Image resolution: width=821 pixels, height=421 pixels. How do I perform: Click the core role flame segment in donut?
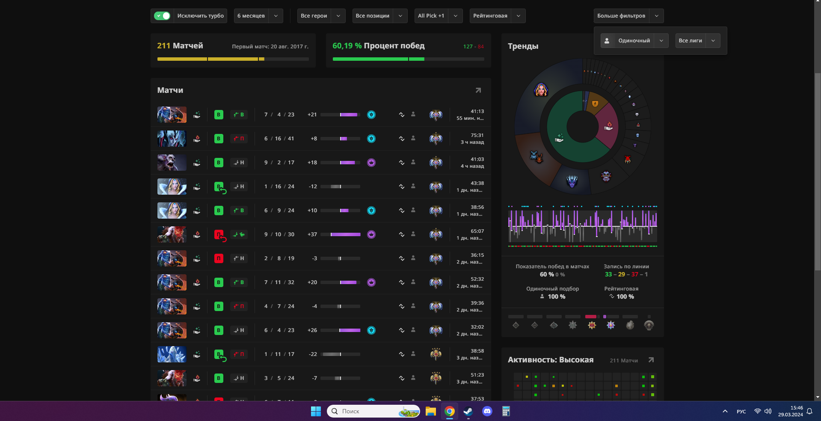pyautogui.click(x=608, y=126)
